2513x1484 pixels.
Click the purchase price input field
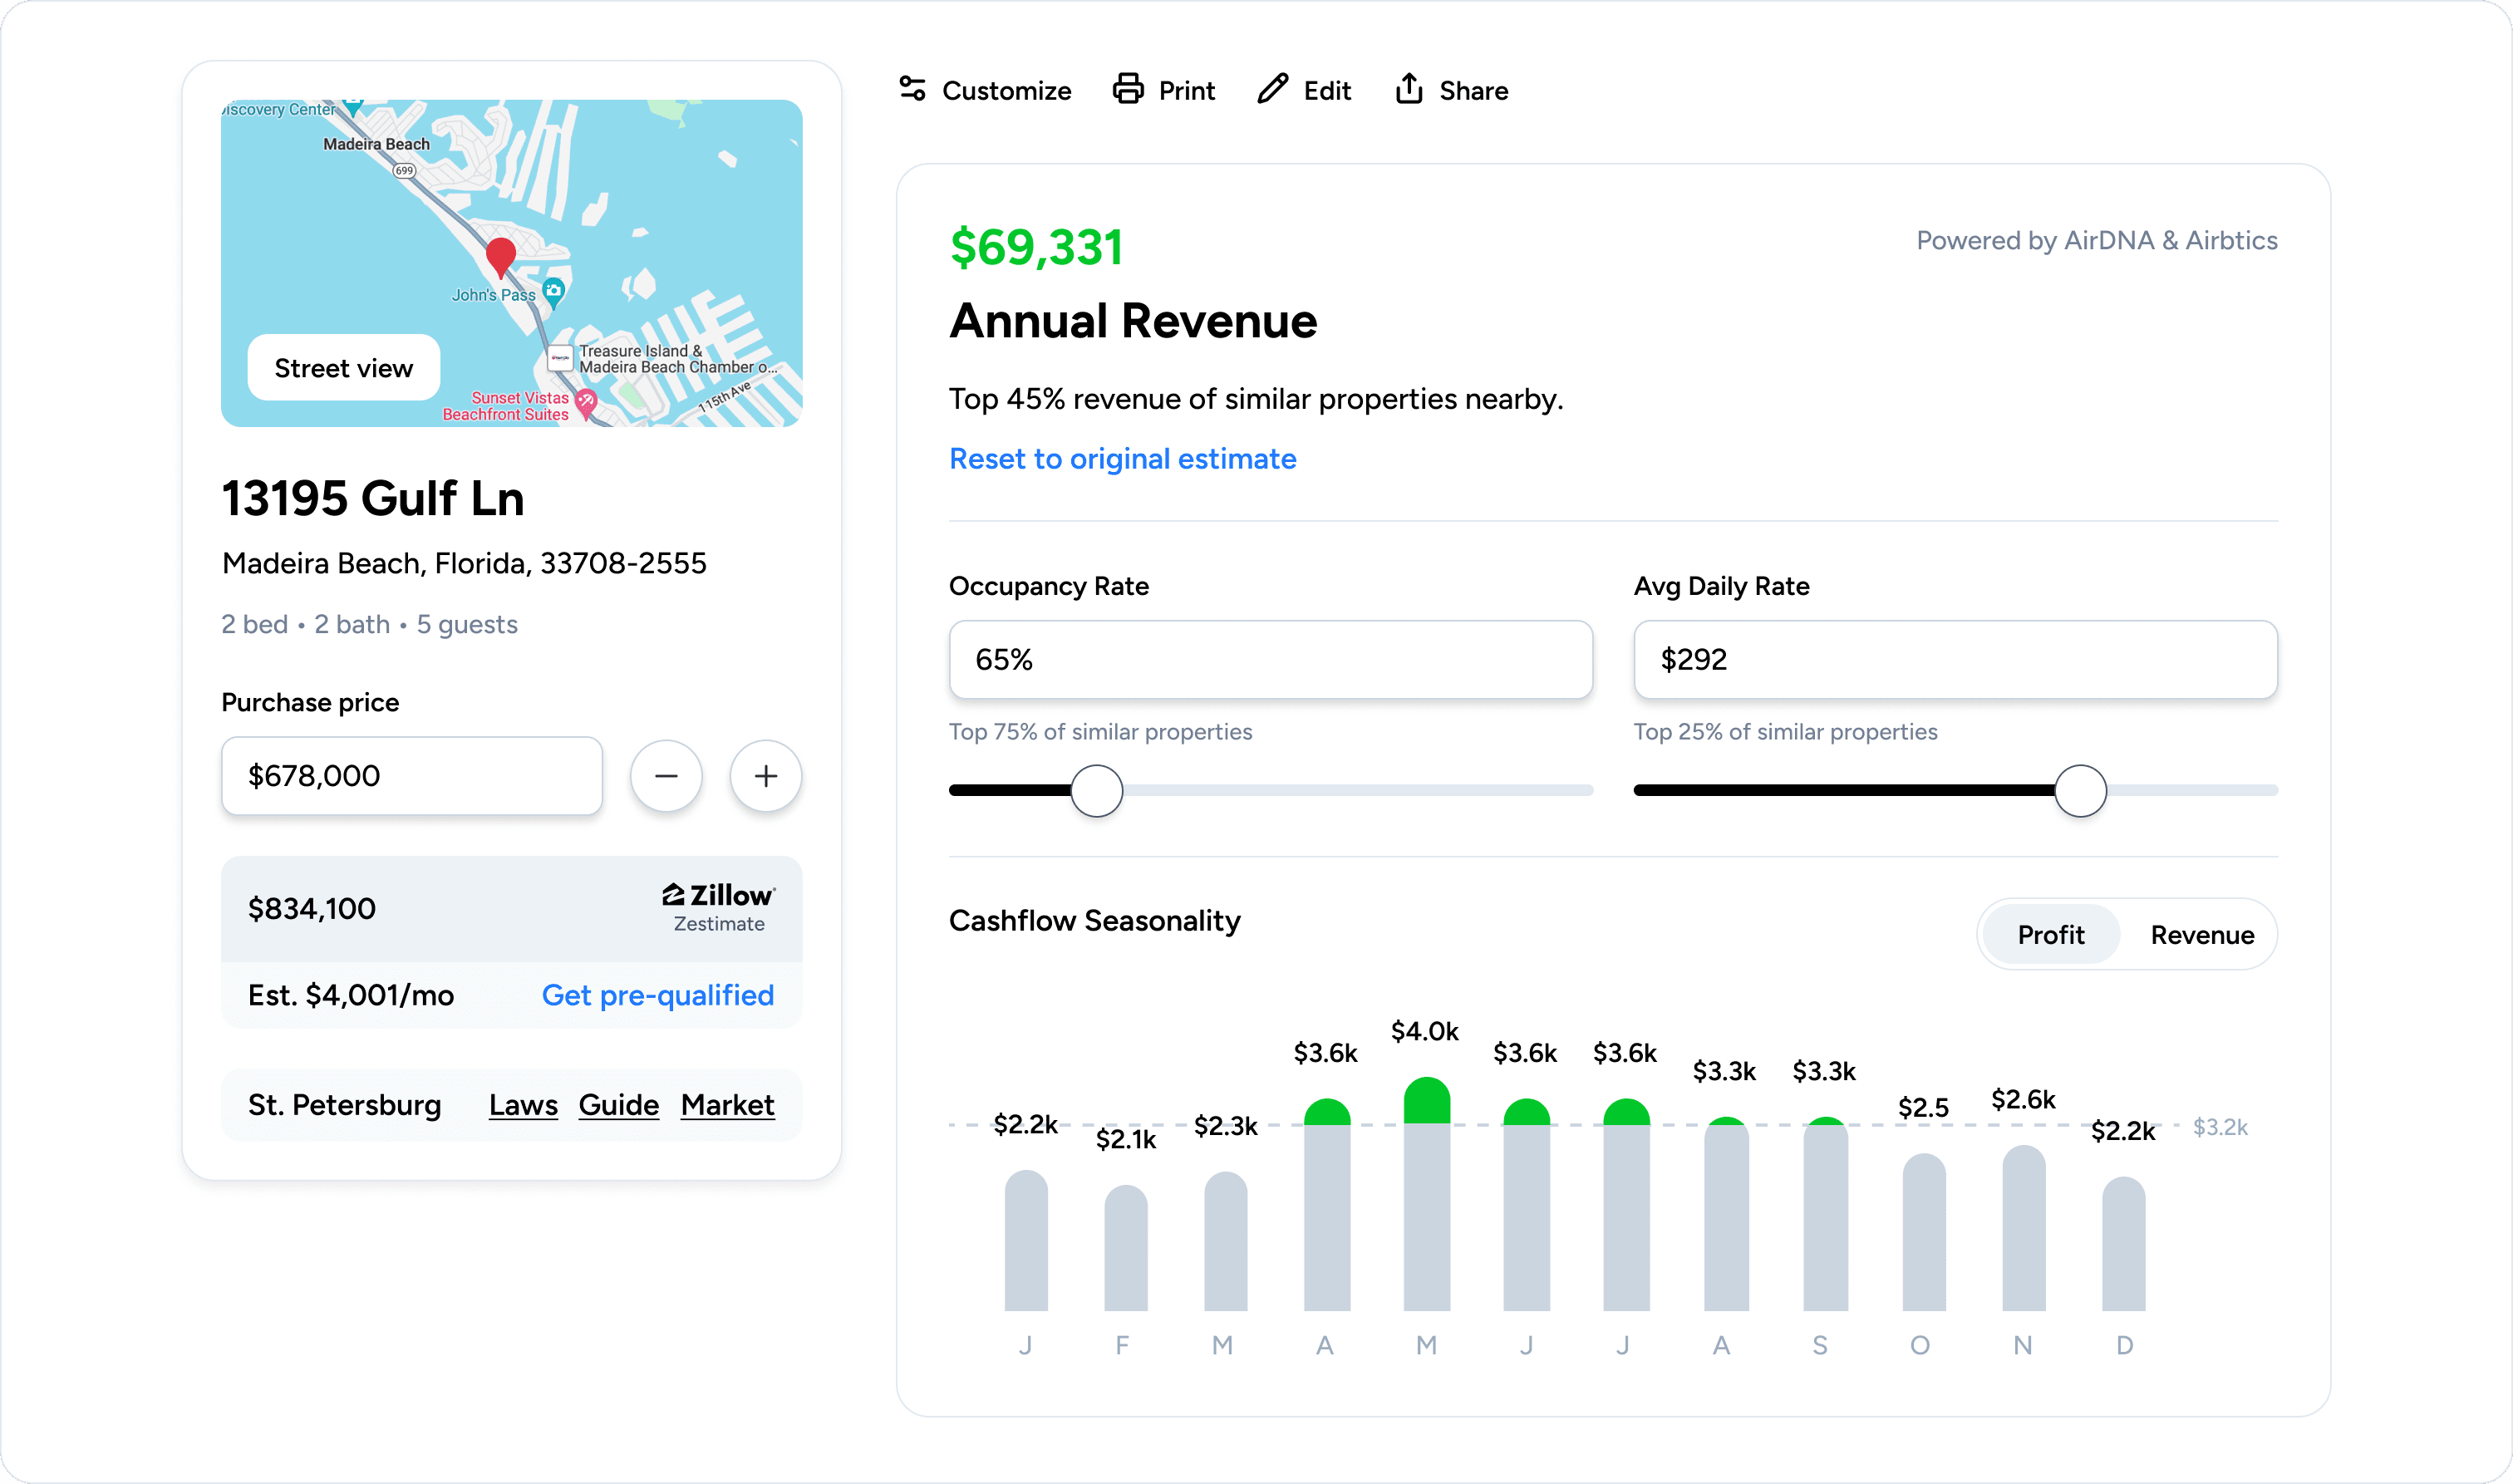411,775
